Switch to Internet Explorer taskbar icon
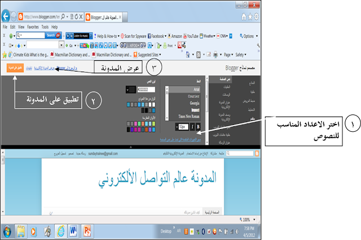This screenshot has height=240, width=361. point(61,231)
